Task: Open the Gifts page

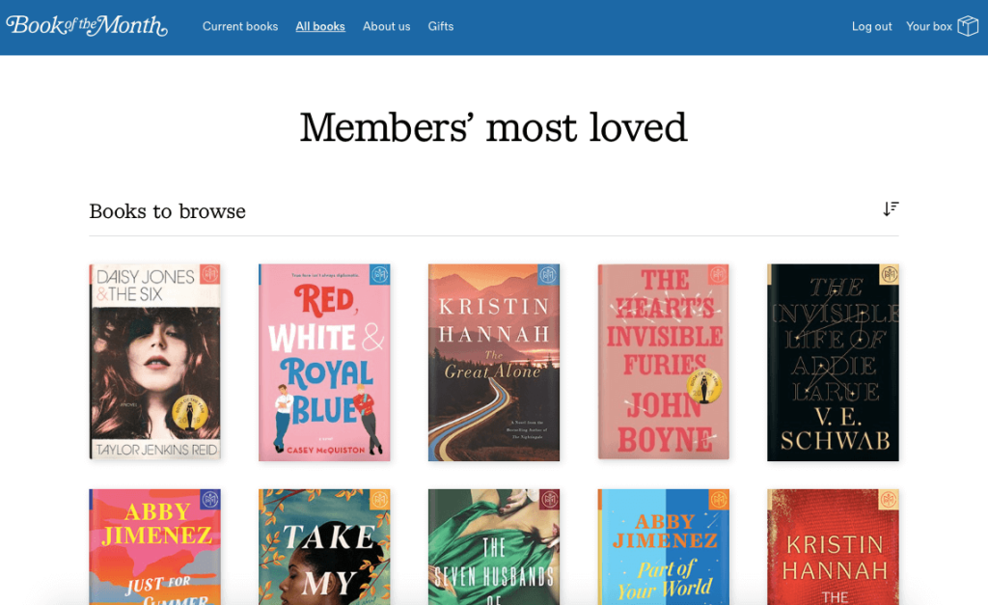Action: [441, 26]
